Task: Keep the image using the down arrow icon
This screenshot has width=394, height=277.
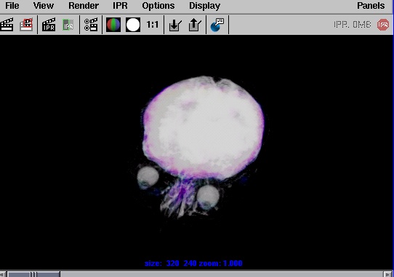Action: pos(175,25)
